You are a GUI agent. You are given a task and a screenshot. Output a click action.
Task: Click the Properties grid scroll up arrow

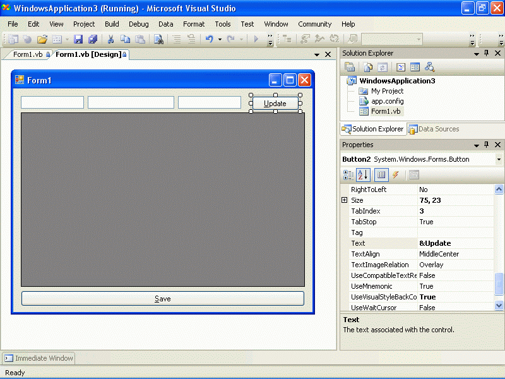coord(499,189)
